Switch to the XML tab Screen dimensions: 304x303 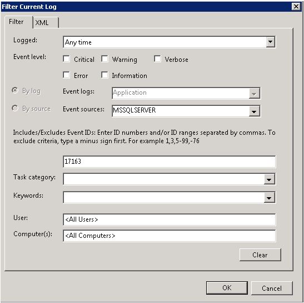(46, 23)
